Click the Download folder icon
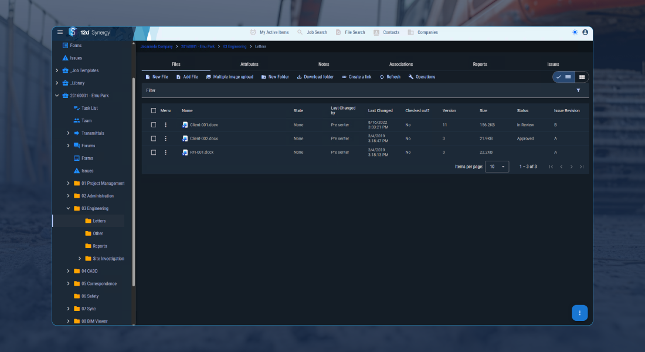 (x=300, y=76)
